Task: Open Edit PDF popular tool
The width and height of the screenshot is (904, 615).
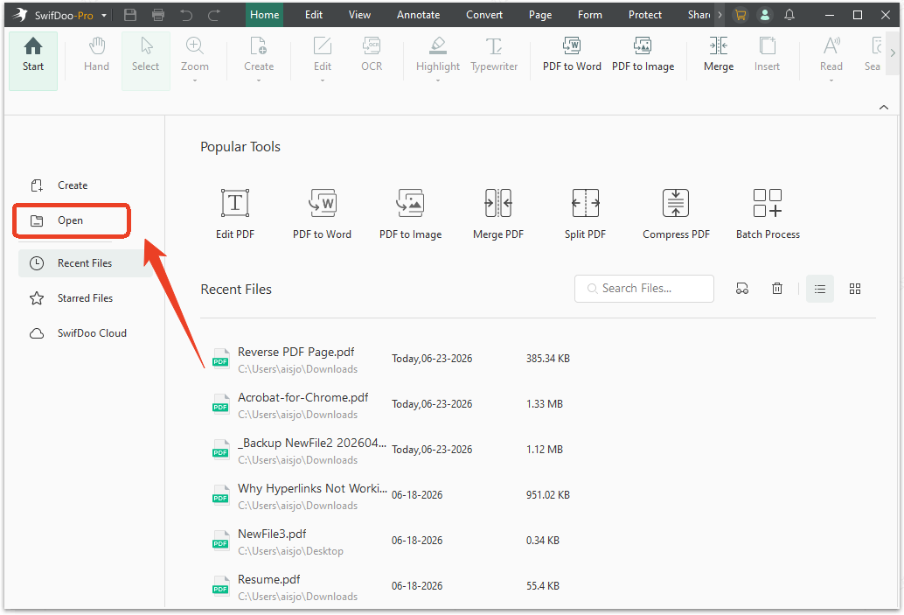Action: point(234,213)
